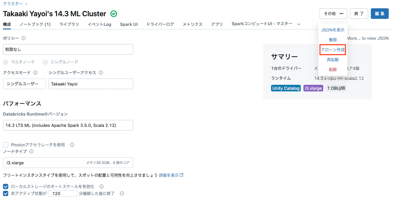Choose 再起動 from the menu
Viewport: 393px width, 208px height.
[x=333, y=60]
